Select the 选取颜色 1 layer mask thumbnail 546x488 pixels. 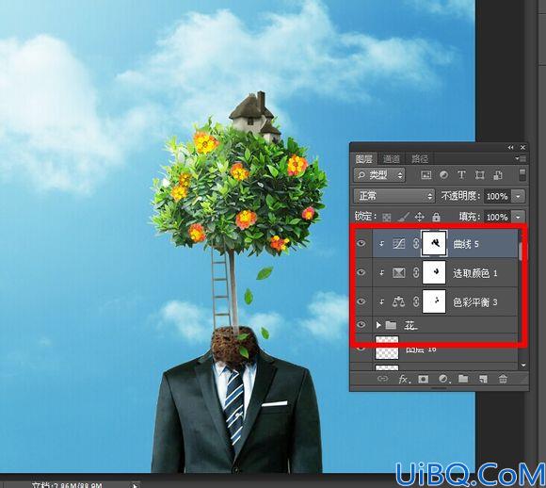[434, 272]
